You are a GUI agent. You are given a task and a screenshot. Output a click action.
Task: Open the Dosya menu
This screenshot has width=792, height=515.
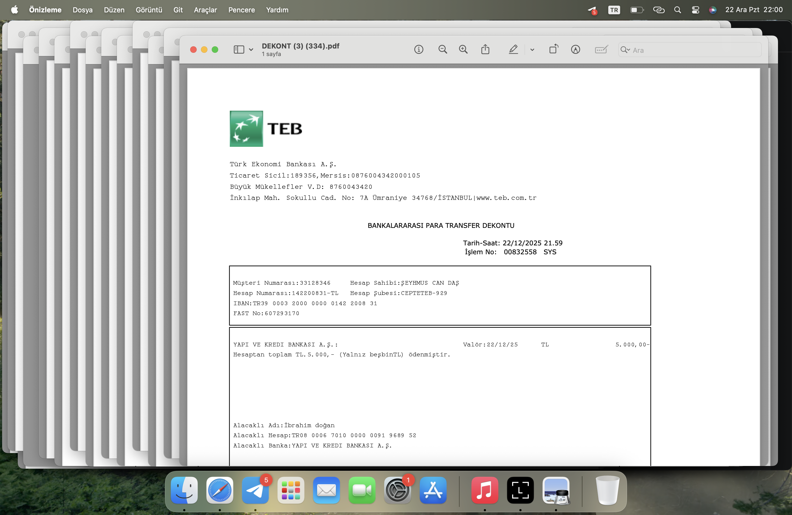coord(82,10)
